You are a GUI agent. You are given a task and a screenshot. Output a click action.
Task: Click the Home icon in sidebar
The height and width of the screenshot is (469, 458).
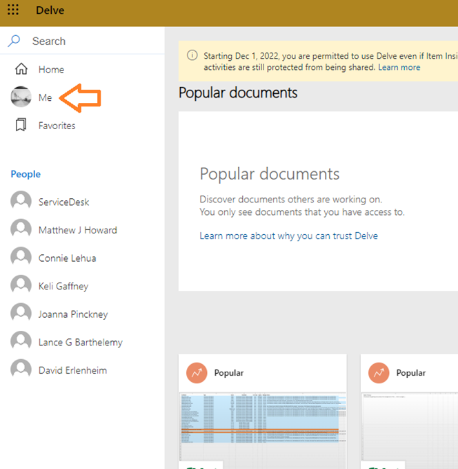coord(21,69)
